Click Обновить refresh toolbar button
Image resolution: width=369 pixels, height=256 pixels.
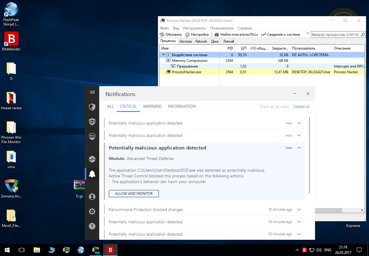(171, 35)
